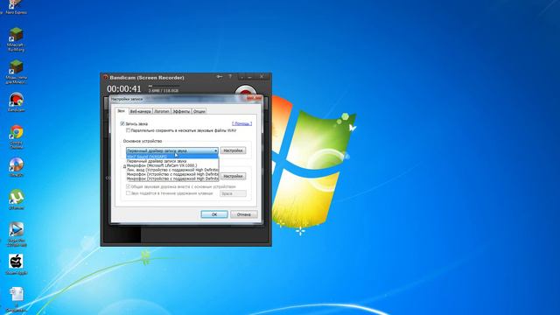This screenshot has width=560, height=315.
Task: Open the Google Chrome desktop shortcut
Action: [x=17, y=136]
